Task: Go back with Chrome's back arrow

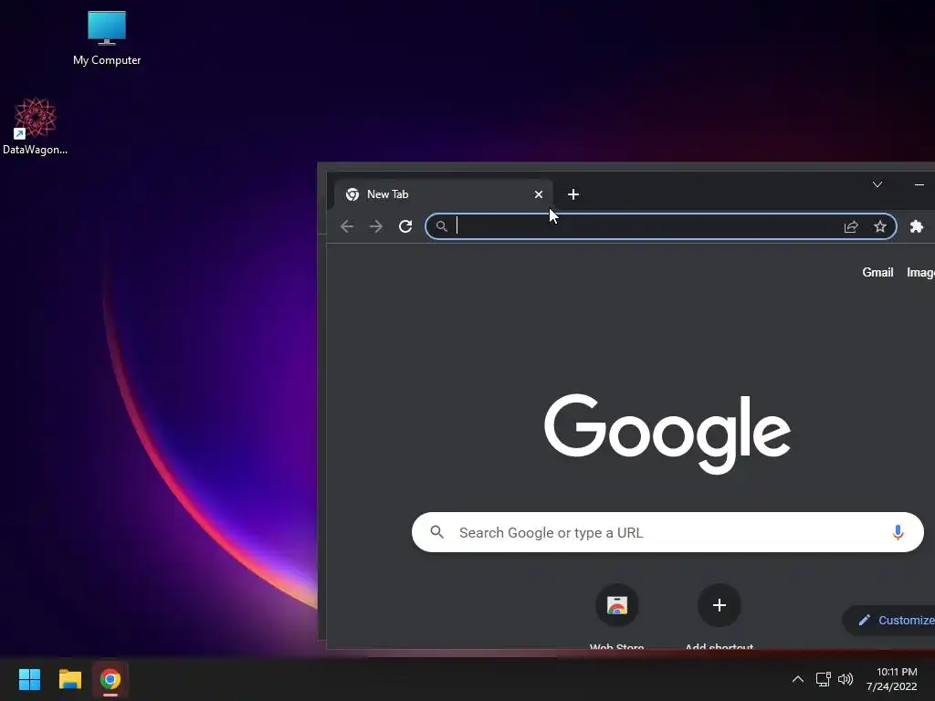Action: [347, 226]
